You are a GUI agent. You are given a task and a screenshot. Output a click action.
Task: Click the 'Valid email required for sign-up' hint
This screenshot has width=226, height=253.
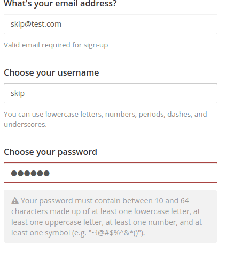click(56, 45)
